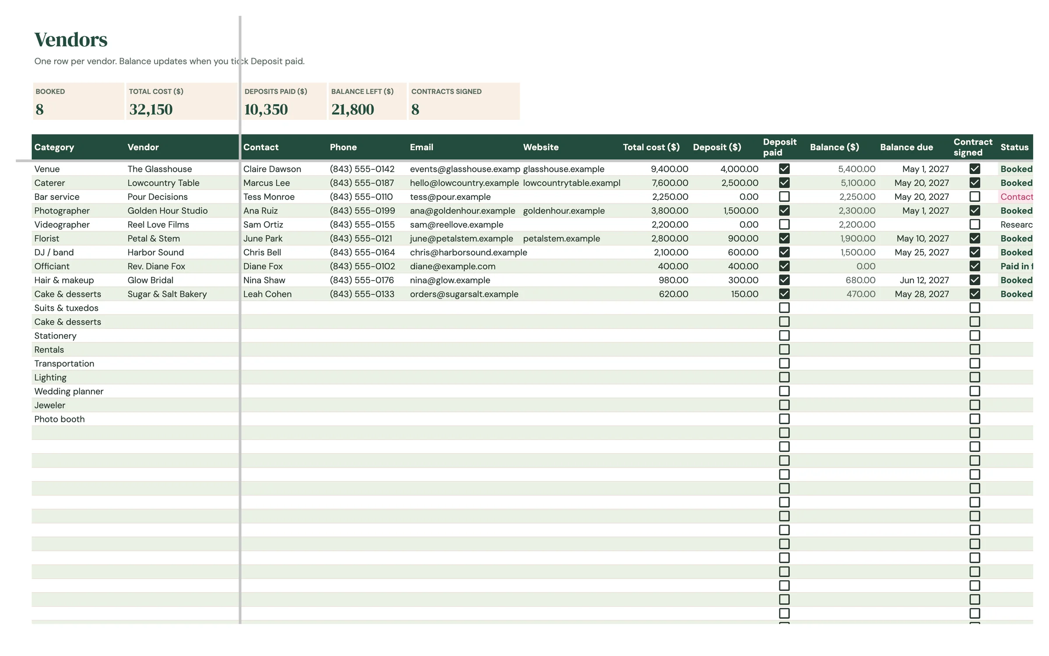
Task: Click the Status column header
Action: pos(1014,147)
